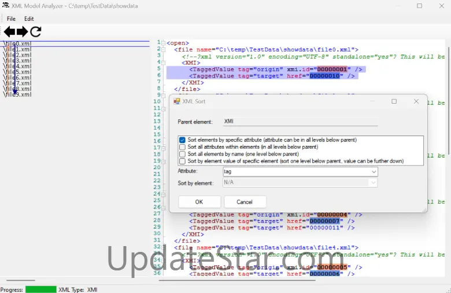The width and height of the screenshot is (451, 293).
Task: Select \file1.xml in the file list
Action: (x=17, y=50)
